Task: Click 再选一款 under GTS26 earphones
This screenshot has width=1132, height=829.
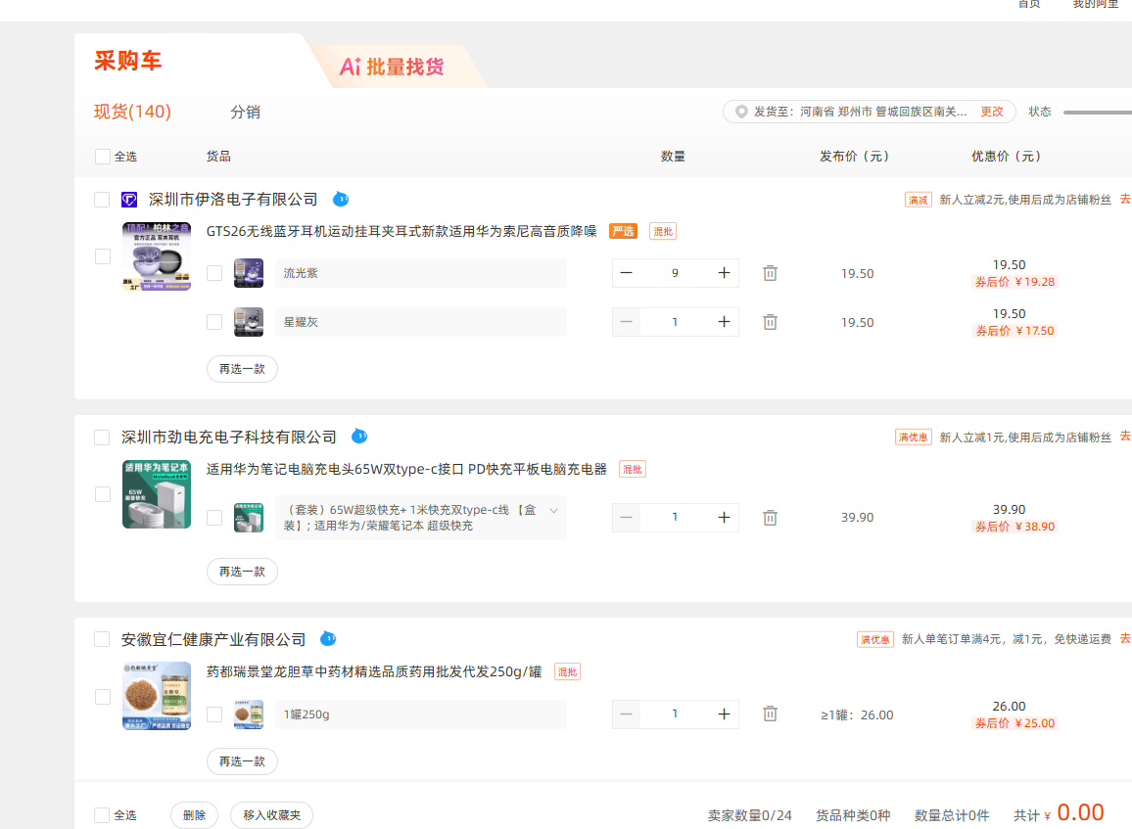Action: pyautogui.click(x=243, y=369)
